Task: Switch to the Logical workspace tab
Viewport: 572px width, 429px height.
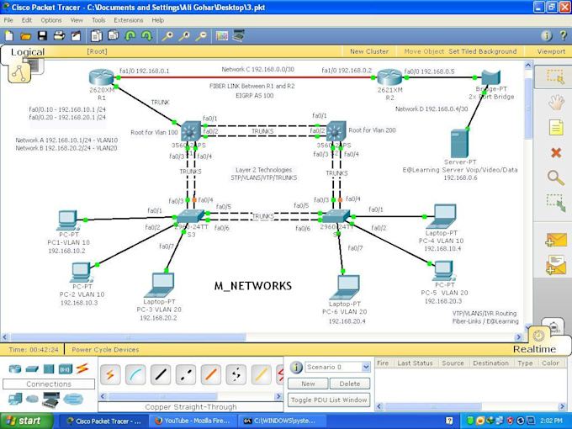Action: 28,52
